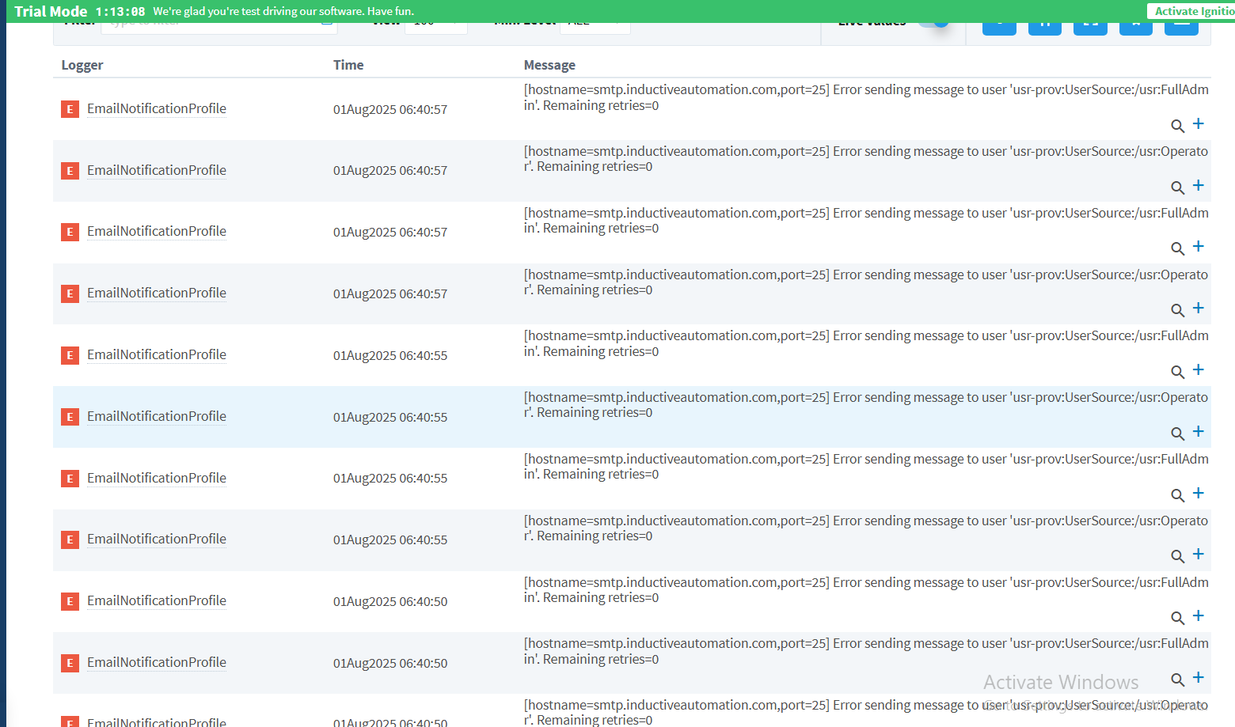Open magnifier on second 06:40:50 FullAdmin error row

click(1178, 680)
